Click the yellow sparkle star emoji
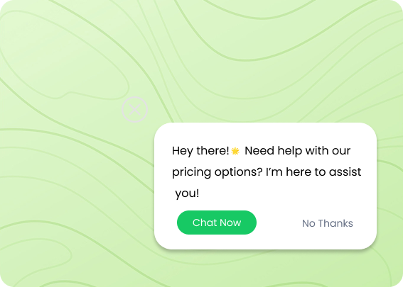This screenshot has height=287, width=403. pos(235,151)
